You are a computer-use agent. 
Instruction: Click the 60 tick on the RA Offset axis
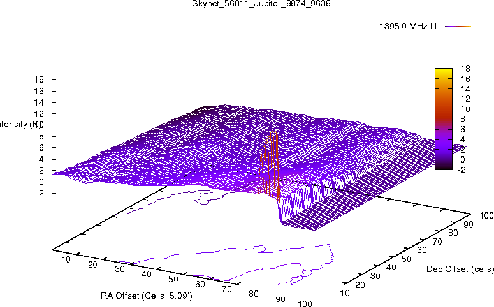click(x=200, y=284)
